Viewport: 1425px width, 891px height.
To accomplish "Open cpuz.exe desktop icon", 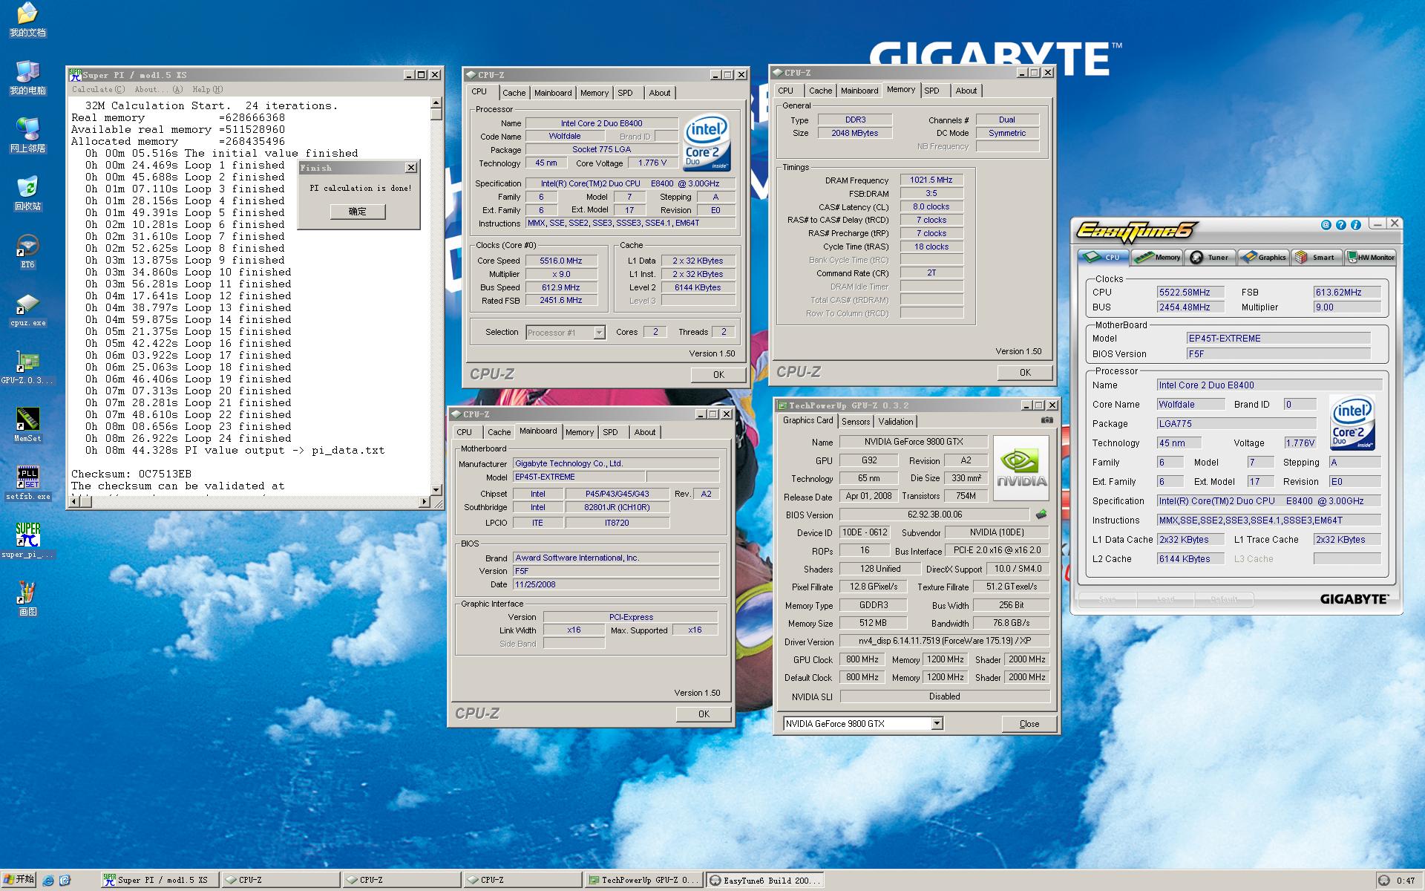I will click(27, 310).
